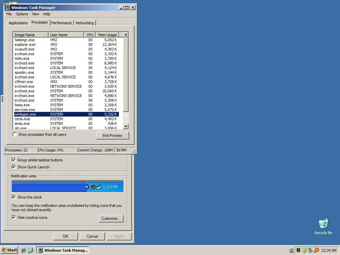Enable Show processes from all users
The width and height of the screenshot is (340, 255).
15,134
